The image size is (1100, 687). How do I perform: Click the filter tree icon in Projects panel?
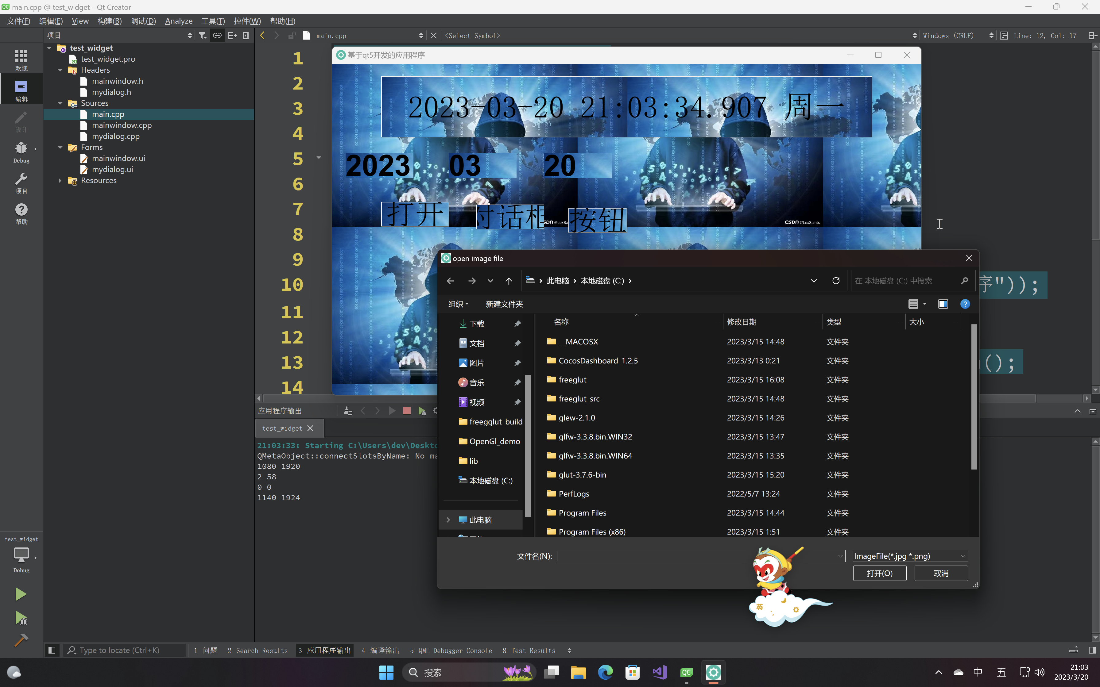click(x=203, y=36)
